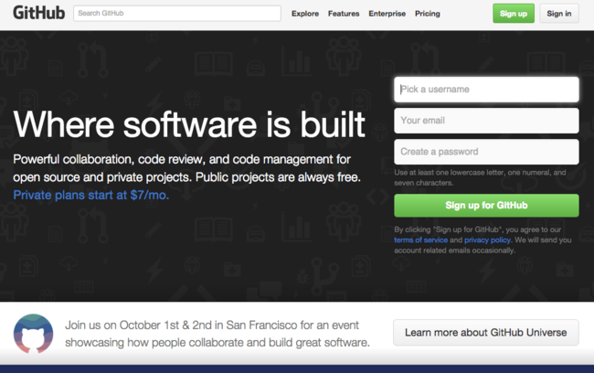Click the green Sign up button in the header
The width and height of the screenshot is (594, 373).
tap(514, 14)
